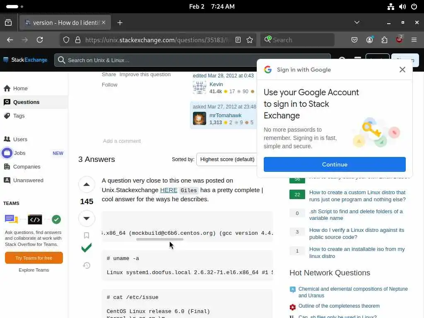Open the power menu tray icon
The height and width of the screenshot is (318, 424).
(x=414, y=7)
